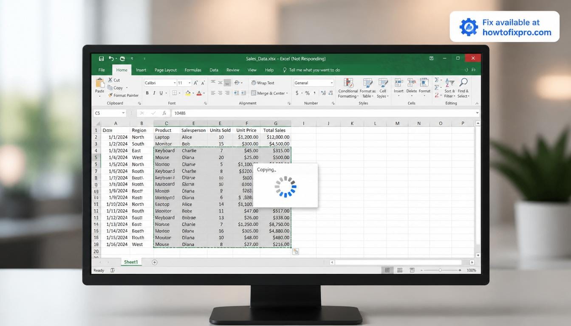Click the align text left icon
This screenshot has height=326, width=571.
(213, 93)
